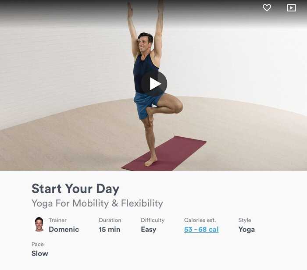Image resolution: width=307 pixels, height=270 pixels.
Task: Click the Yoga style value
Action: coord(246,230)
